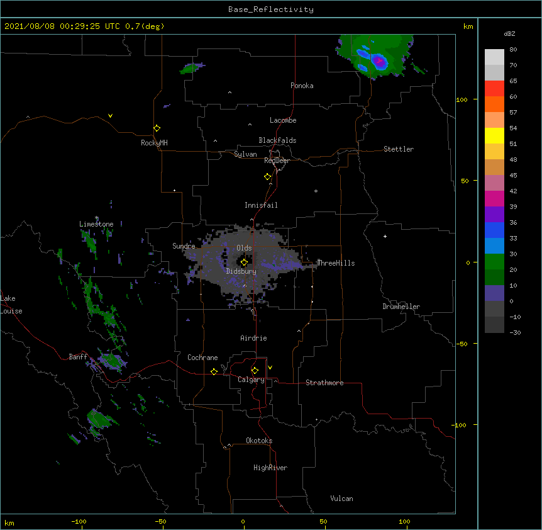Click the Lake Louise label
The image size is (542, 530).
pos(11,305)
